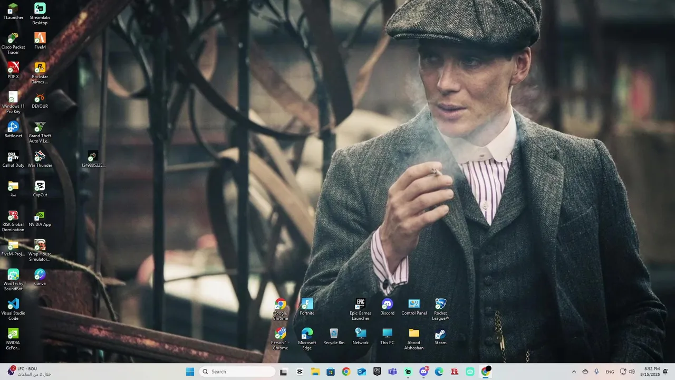The width and height of the screenshot is (675, 380).
Task: Open the LFC - BOU sports widget
Action: click(30, 372)
